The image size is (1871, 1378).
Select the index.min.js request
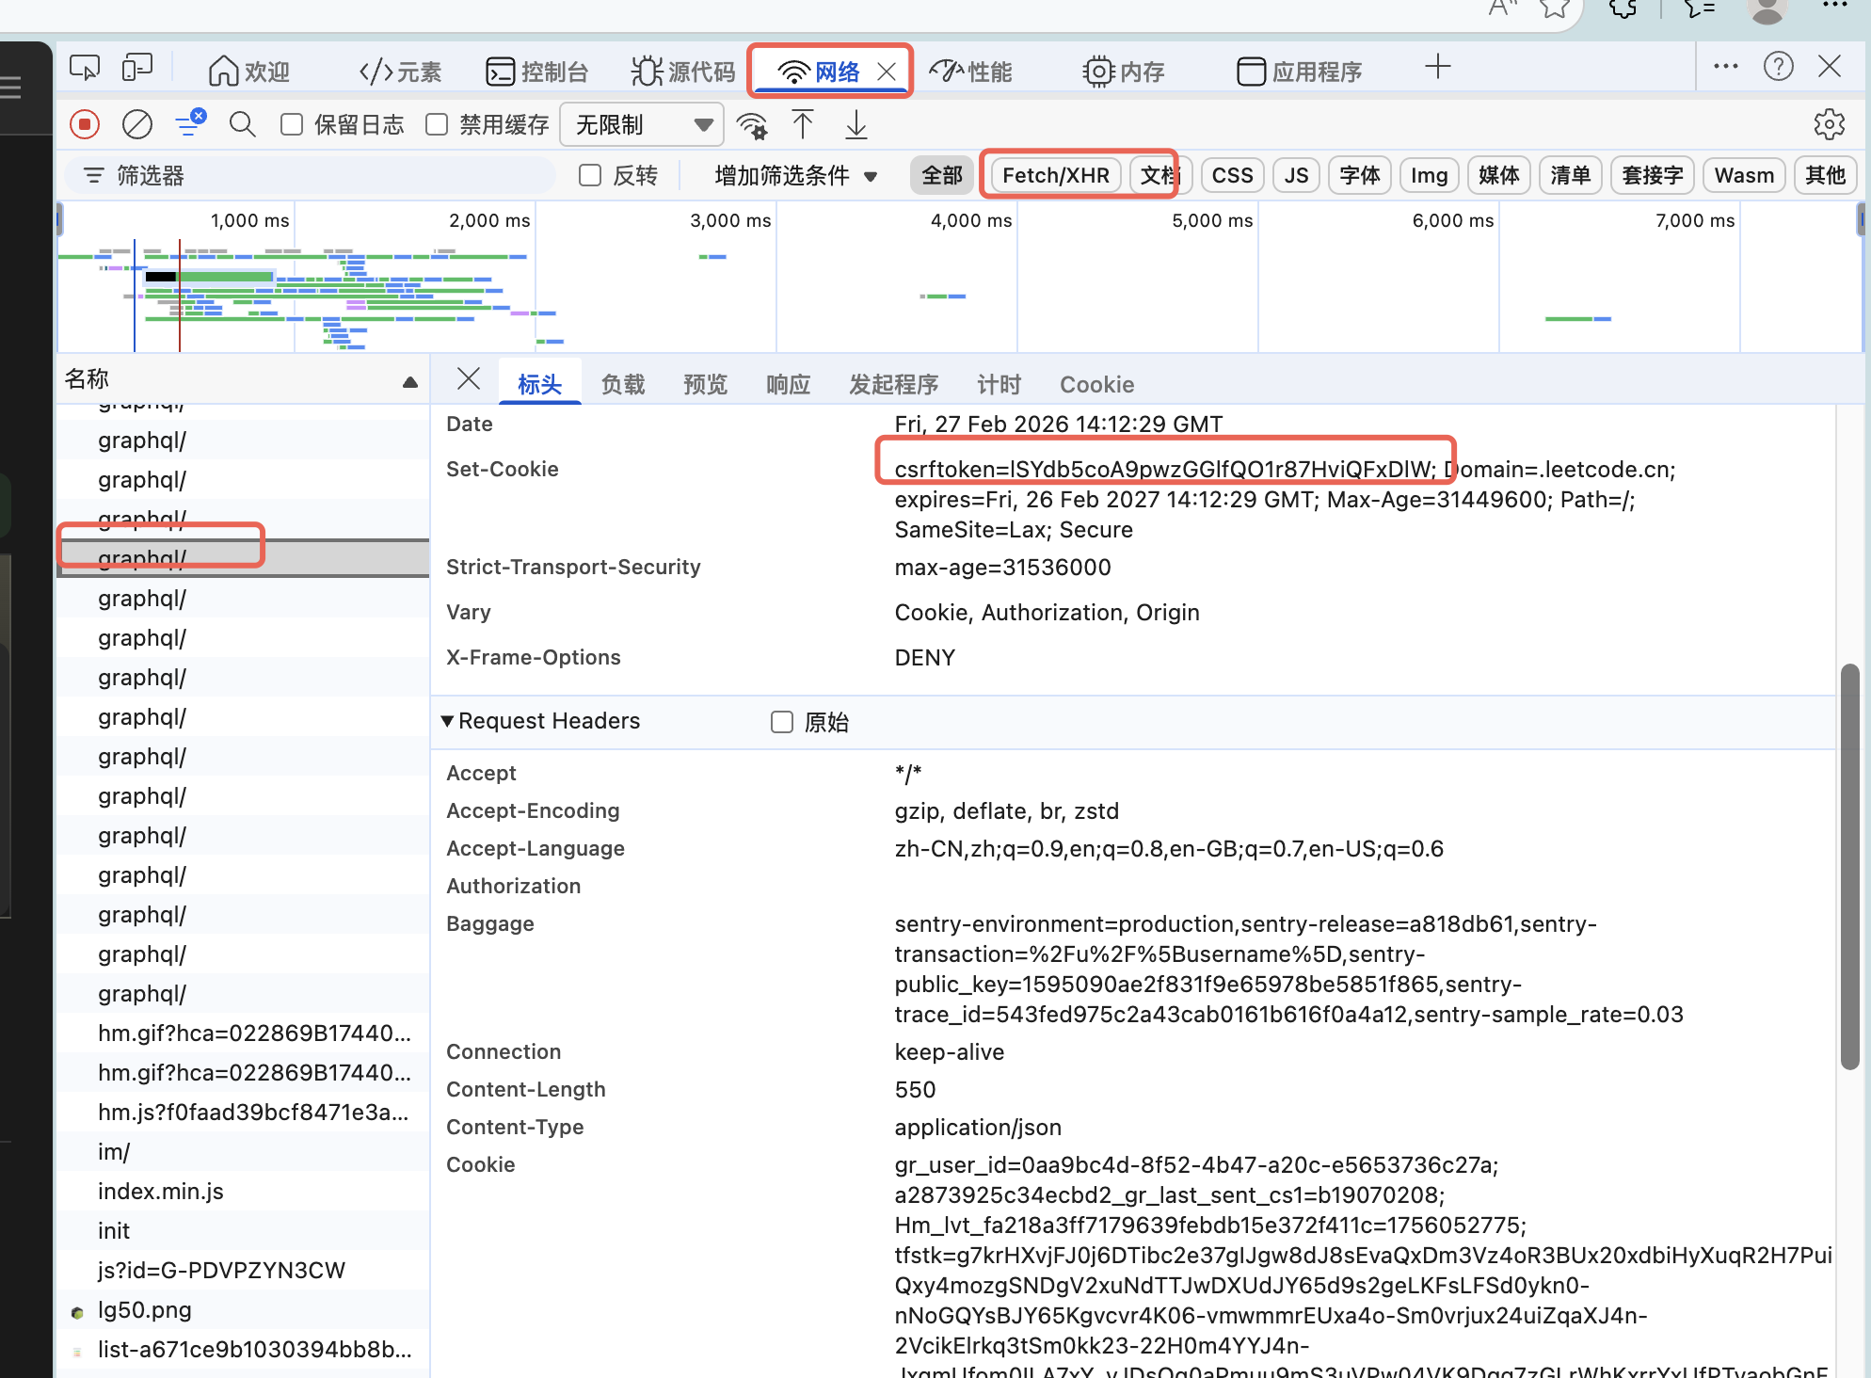pyautogui.click(x=160, y=1191)
